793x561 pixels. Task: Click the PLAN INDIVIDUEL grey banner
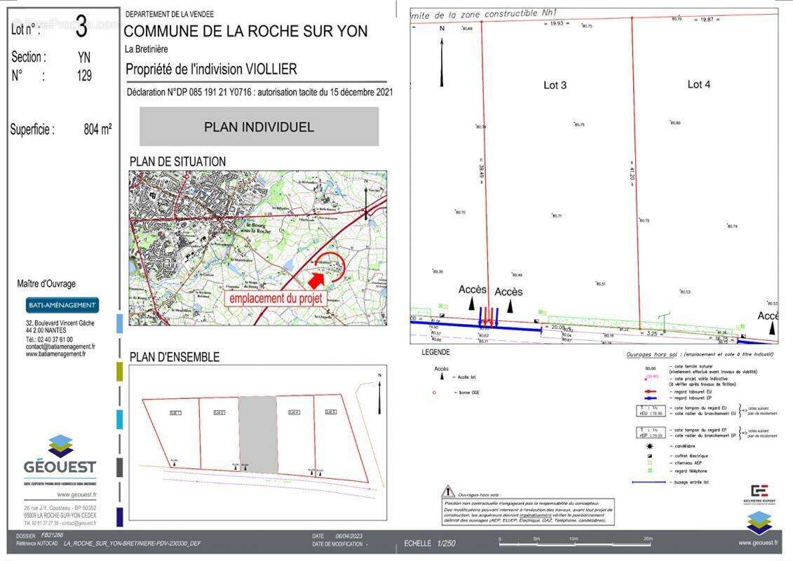(259, 127)
